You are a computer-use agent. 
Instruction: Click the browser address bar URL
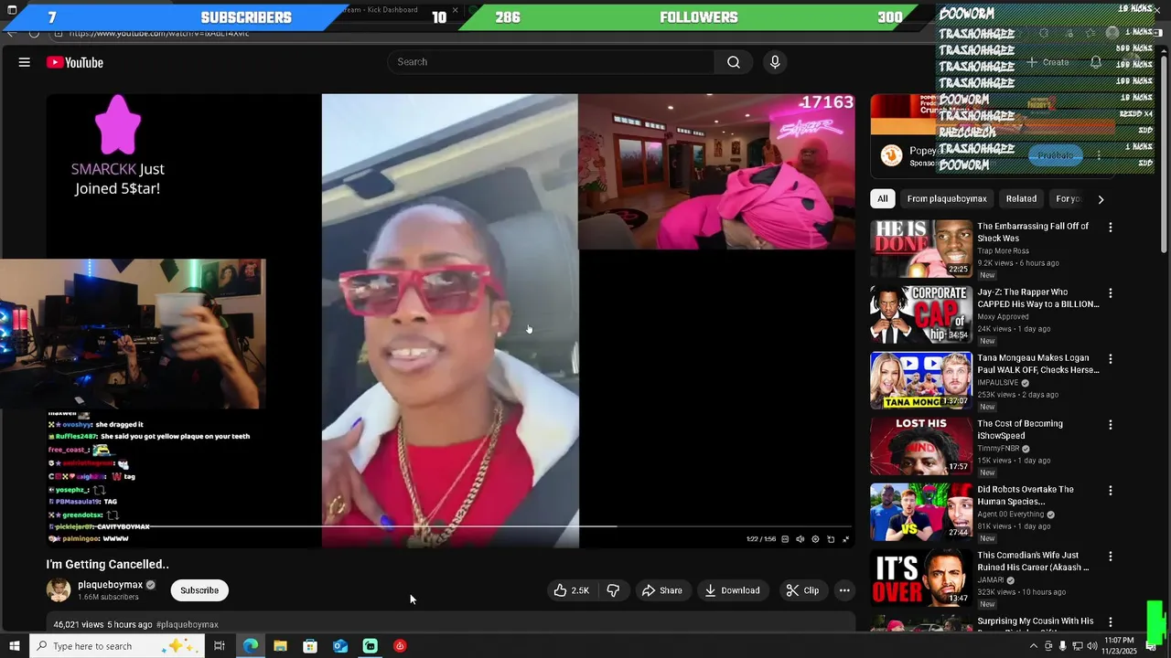159,34
